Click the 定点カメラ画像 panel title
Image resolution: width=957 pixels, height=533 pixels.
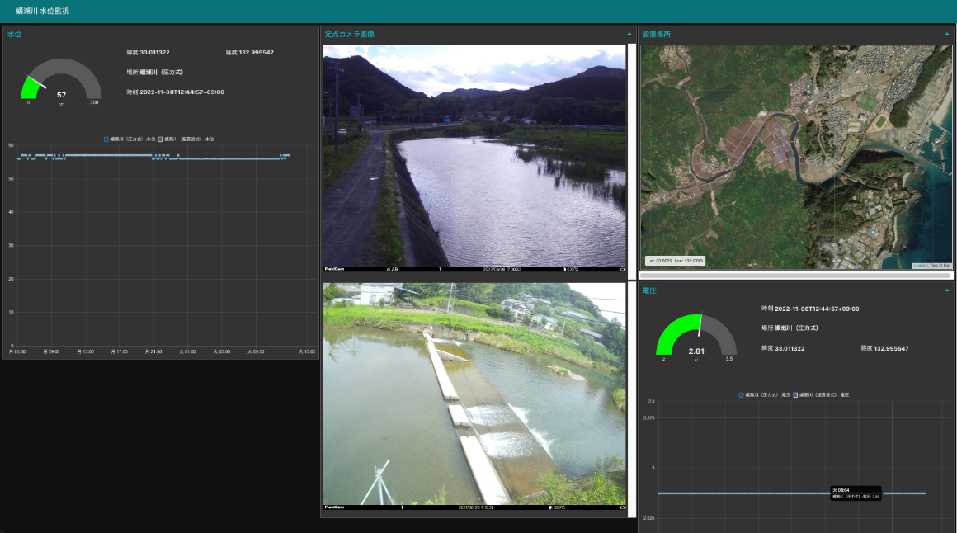(350, 34)
